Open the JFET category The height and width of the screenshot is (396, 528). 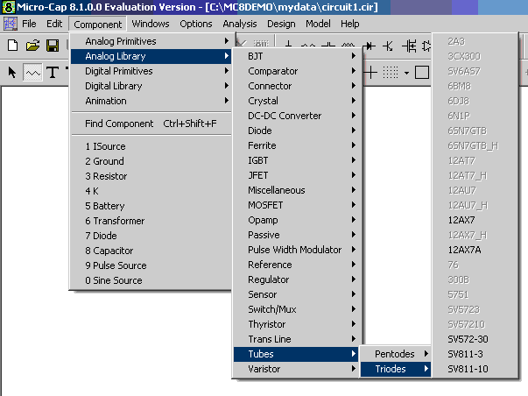298,175
